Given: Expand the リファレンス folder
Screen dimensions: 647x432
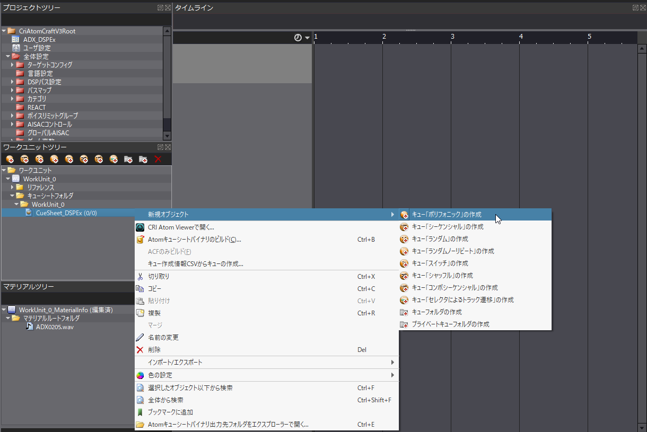Looking at the screenshot, I should tap(12, 187).
